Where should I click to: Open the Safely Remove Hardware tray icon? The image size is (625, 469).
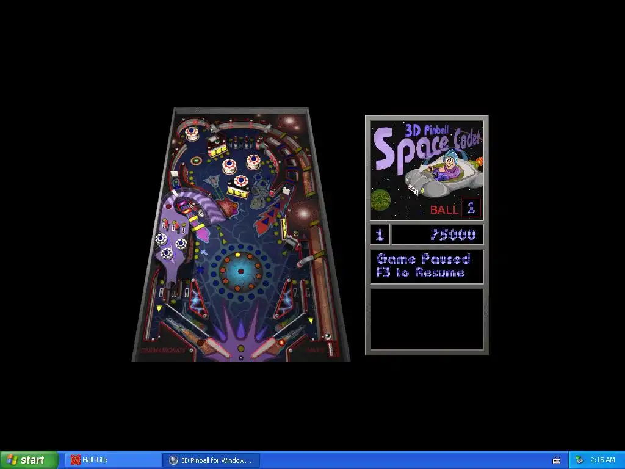[x=579, y=460]
